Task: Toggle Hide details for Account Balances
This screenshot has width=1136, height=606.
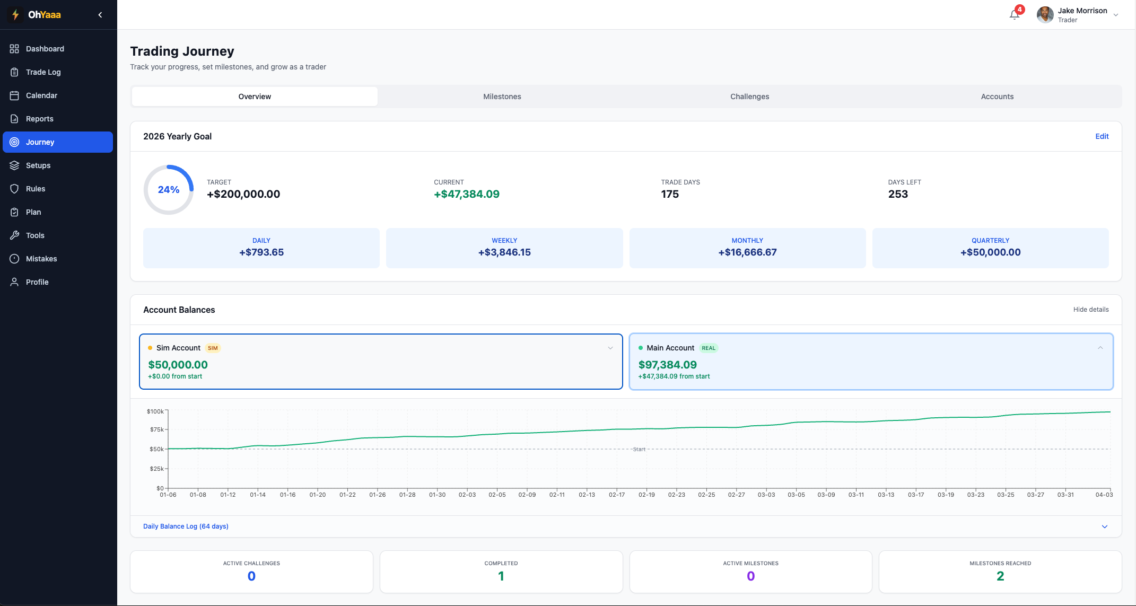Action: click(x=1091, y=309)
